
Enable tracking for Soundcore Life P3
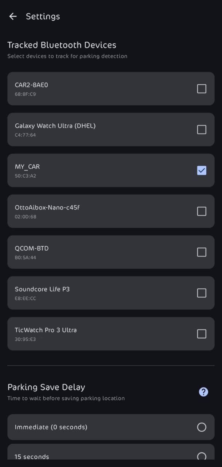tap(202, 293)
